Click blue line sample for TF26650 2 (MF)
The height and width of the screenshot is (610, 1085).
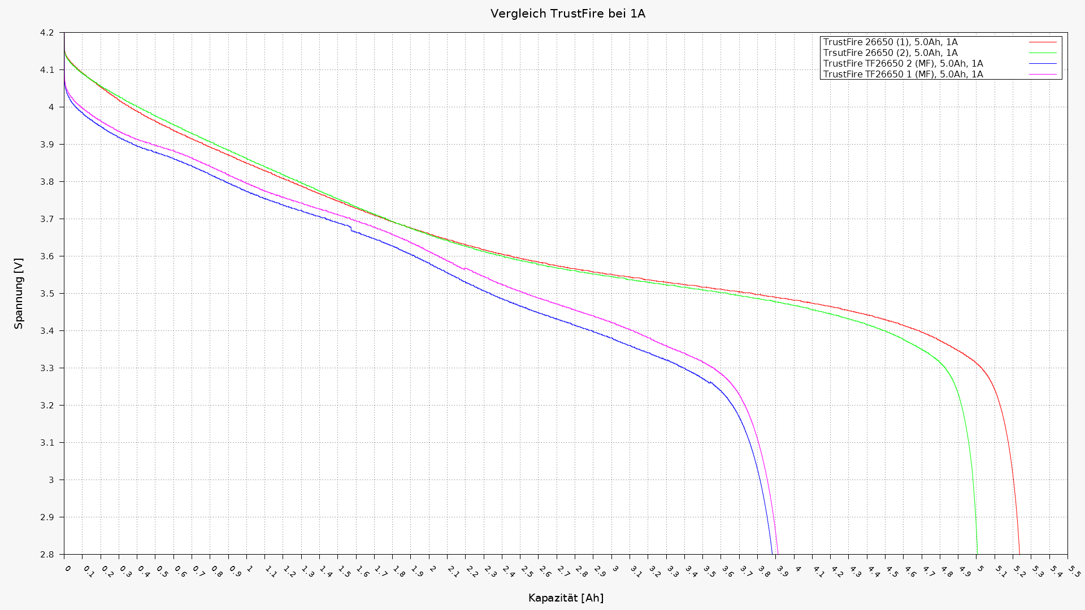click(1043, 64)
